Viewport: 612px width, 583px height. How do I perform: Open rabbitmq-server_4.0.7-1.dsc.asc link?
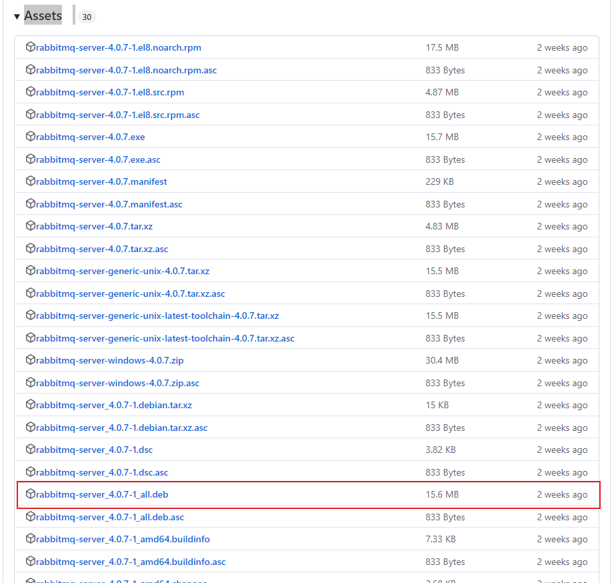(102, 472)
